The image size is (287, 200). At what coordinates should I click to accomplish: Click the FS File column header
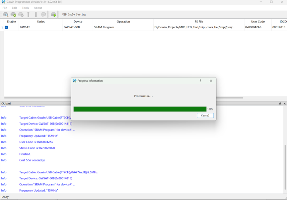(199, 22)
